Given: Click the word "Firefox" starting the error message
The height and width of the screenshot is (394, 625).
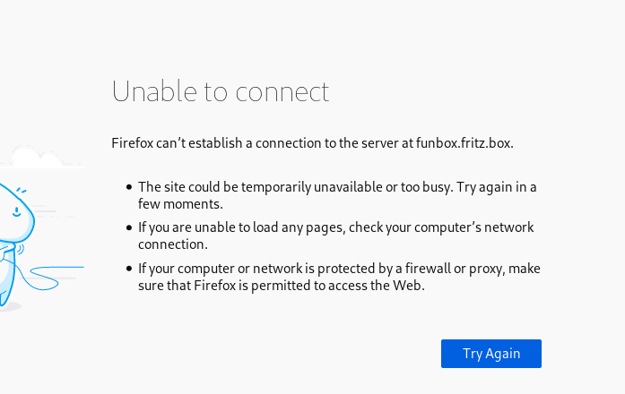Looking at the screenshot, I should (x=132, y=142).
